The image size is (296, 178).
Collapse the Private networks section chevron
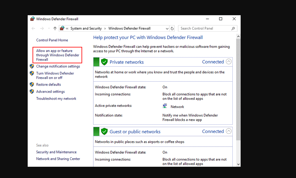pos(228,61)
